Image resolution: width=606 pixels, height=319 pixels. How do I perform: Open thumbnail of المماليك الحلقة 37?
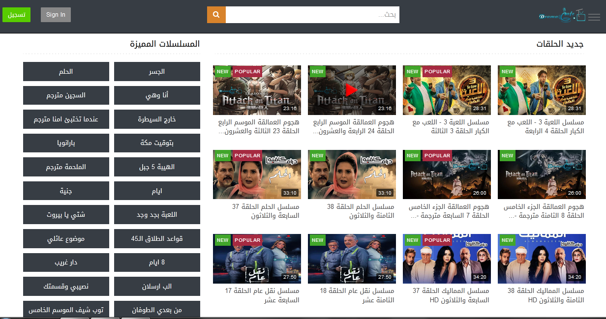[447, 259]
